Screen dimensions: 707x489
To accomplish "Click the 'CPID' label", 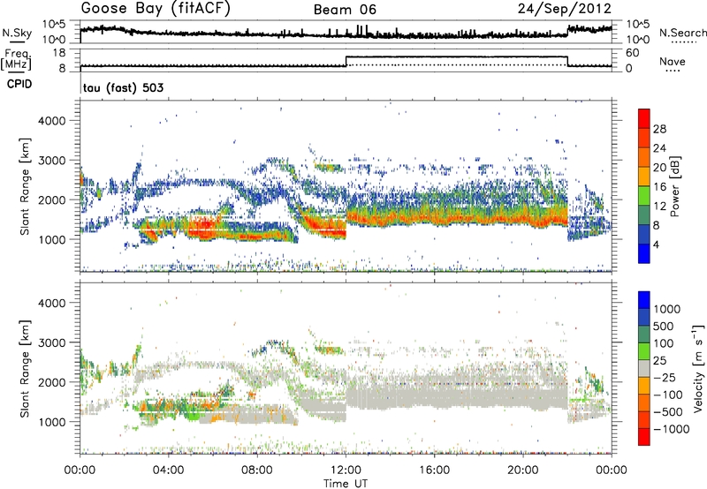I will pos(19,84).
